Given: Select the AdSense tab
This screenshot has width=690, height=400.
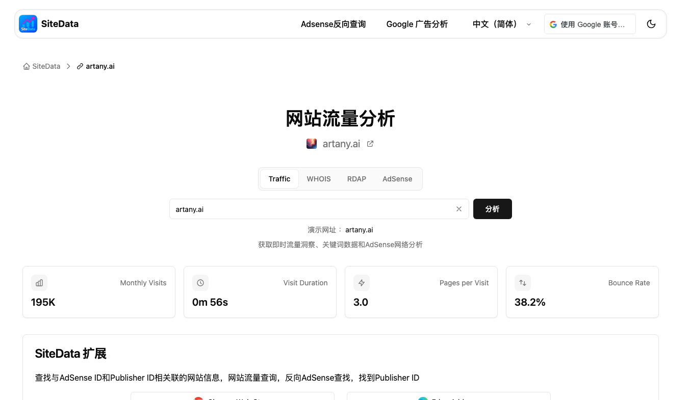Looking at the screenshot, I should 397,179.
